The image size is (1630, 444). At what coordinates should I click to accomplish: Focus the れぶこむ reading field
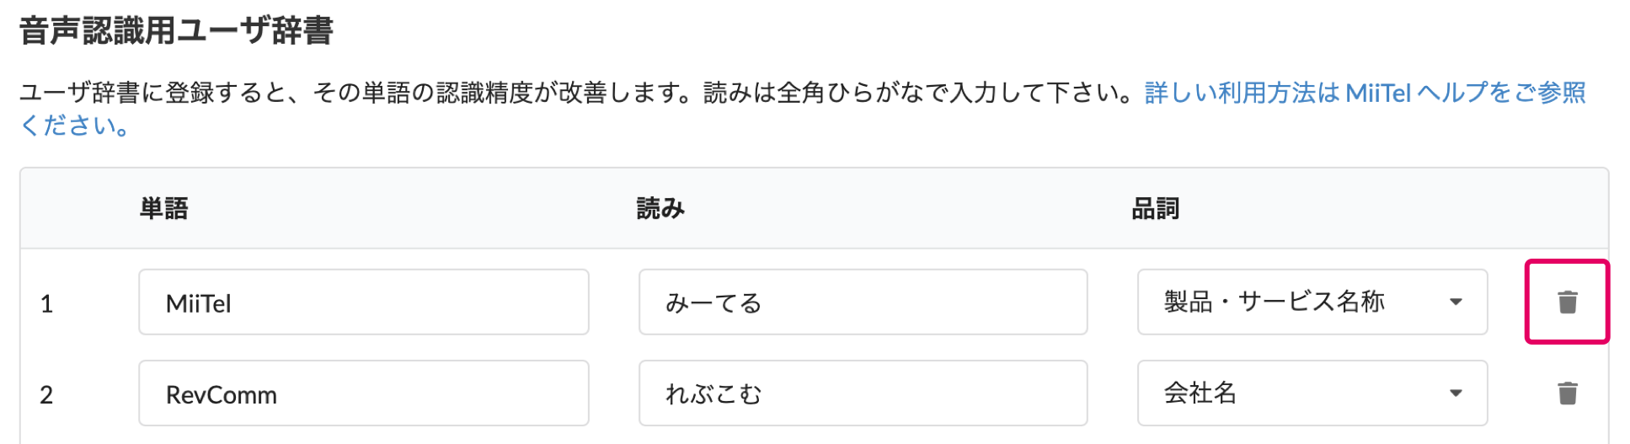(863, 393)
